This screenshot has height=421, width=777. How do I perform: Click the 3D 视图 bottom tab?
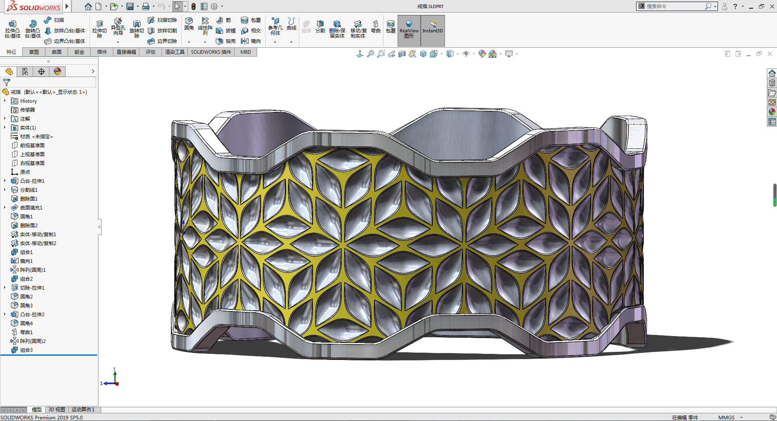56,409
